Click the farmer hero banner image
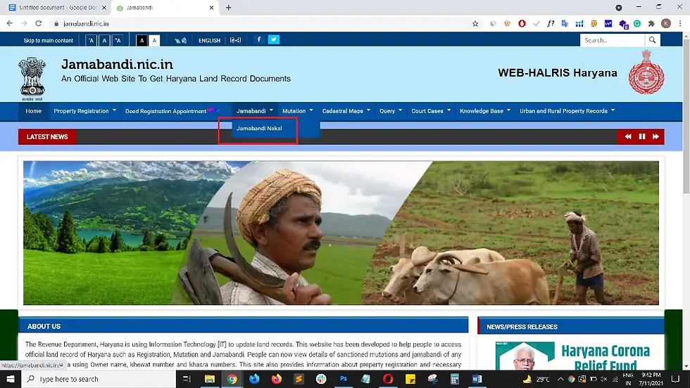This screenshot has height=388, width=690. [341, 233]
